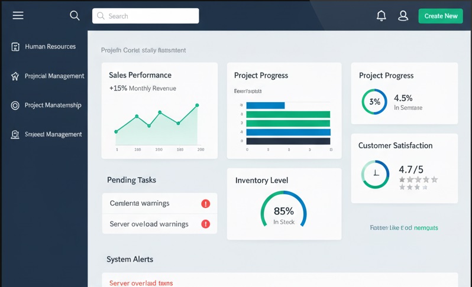Select Human Resources in the sidebar
The image size is (472, 287).
click(50, 47)
